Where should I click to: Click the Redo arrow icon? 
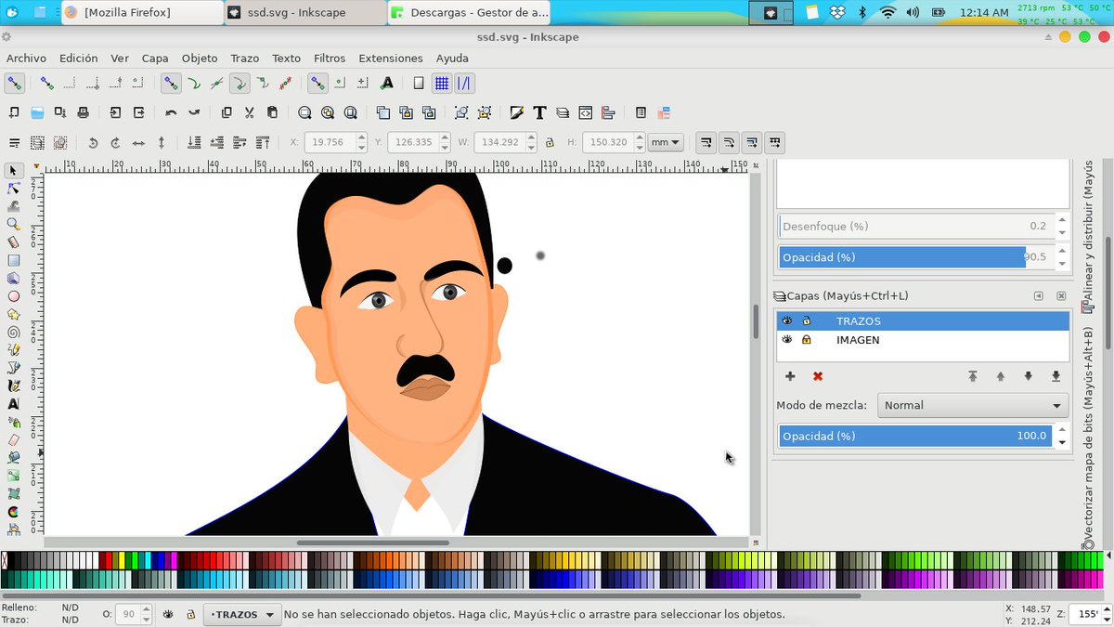[x=194, y=112]
